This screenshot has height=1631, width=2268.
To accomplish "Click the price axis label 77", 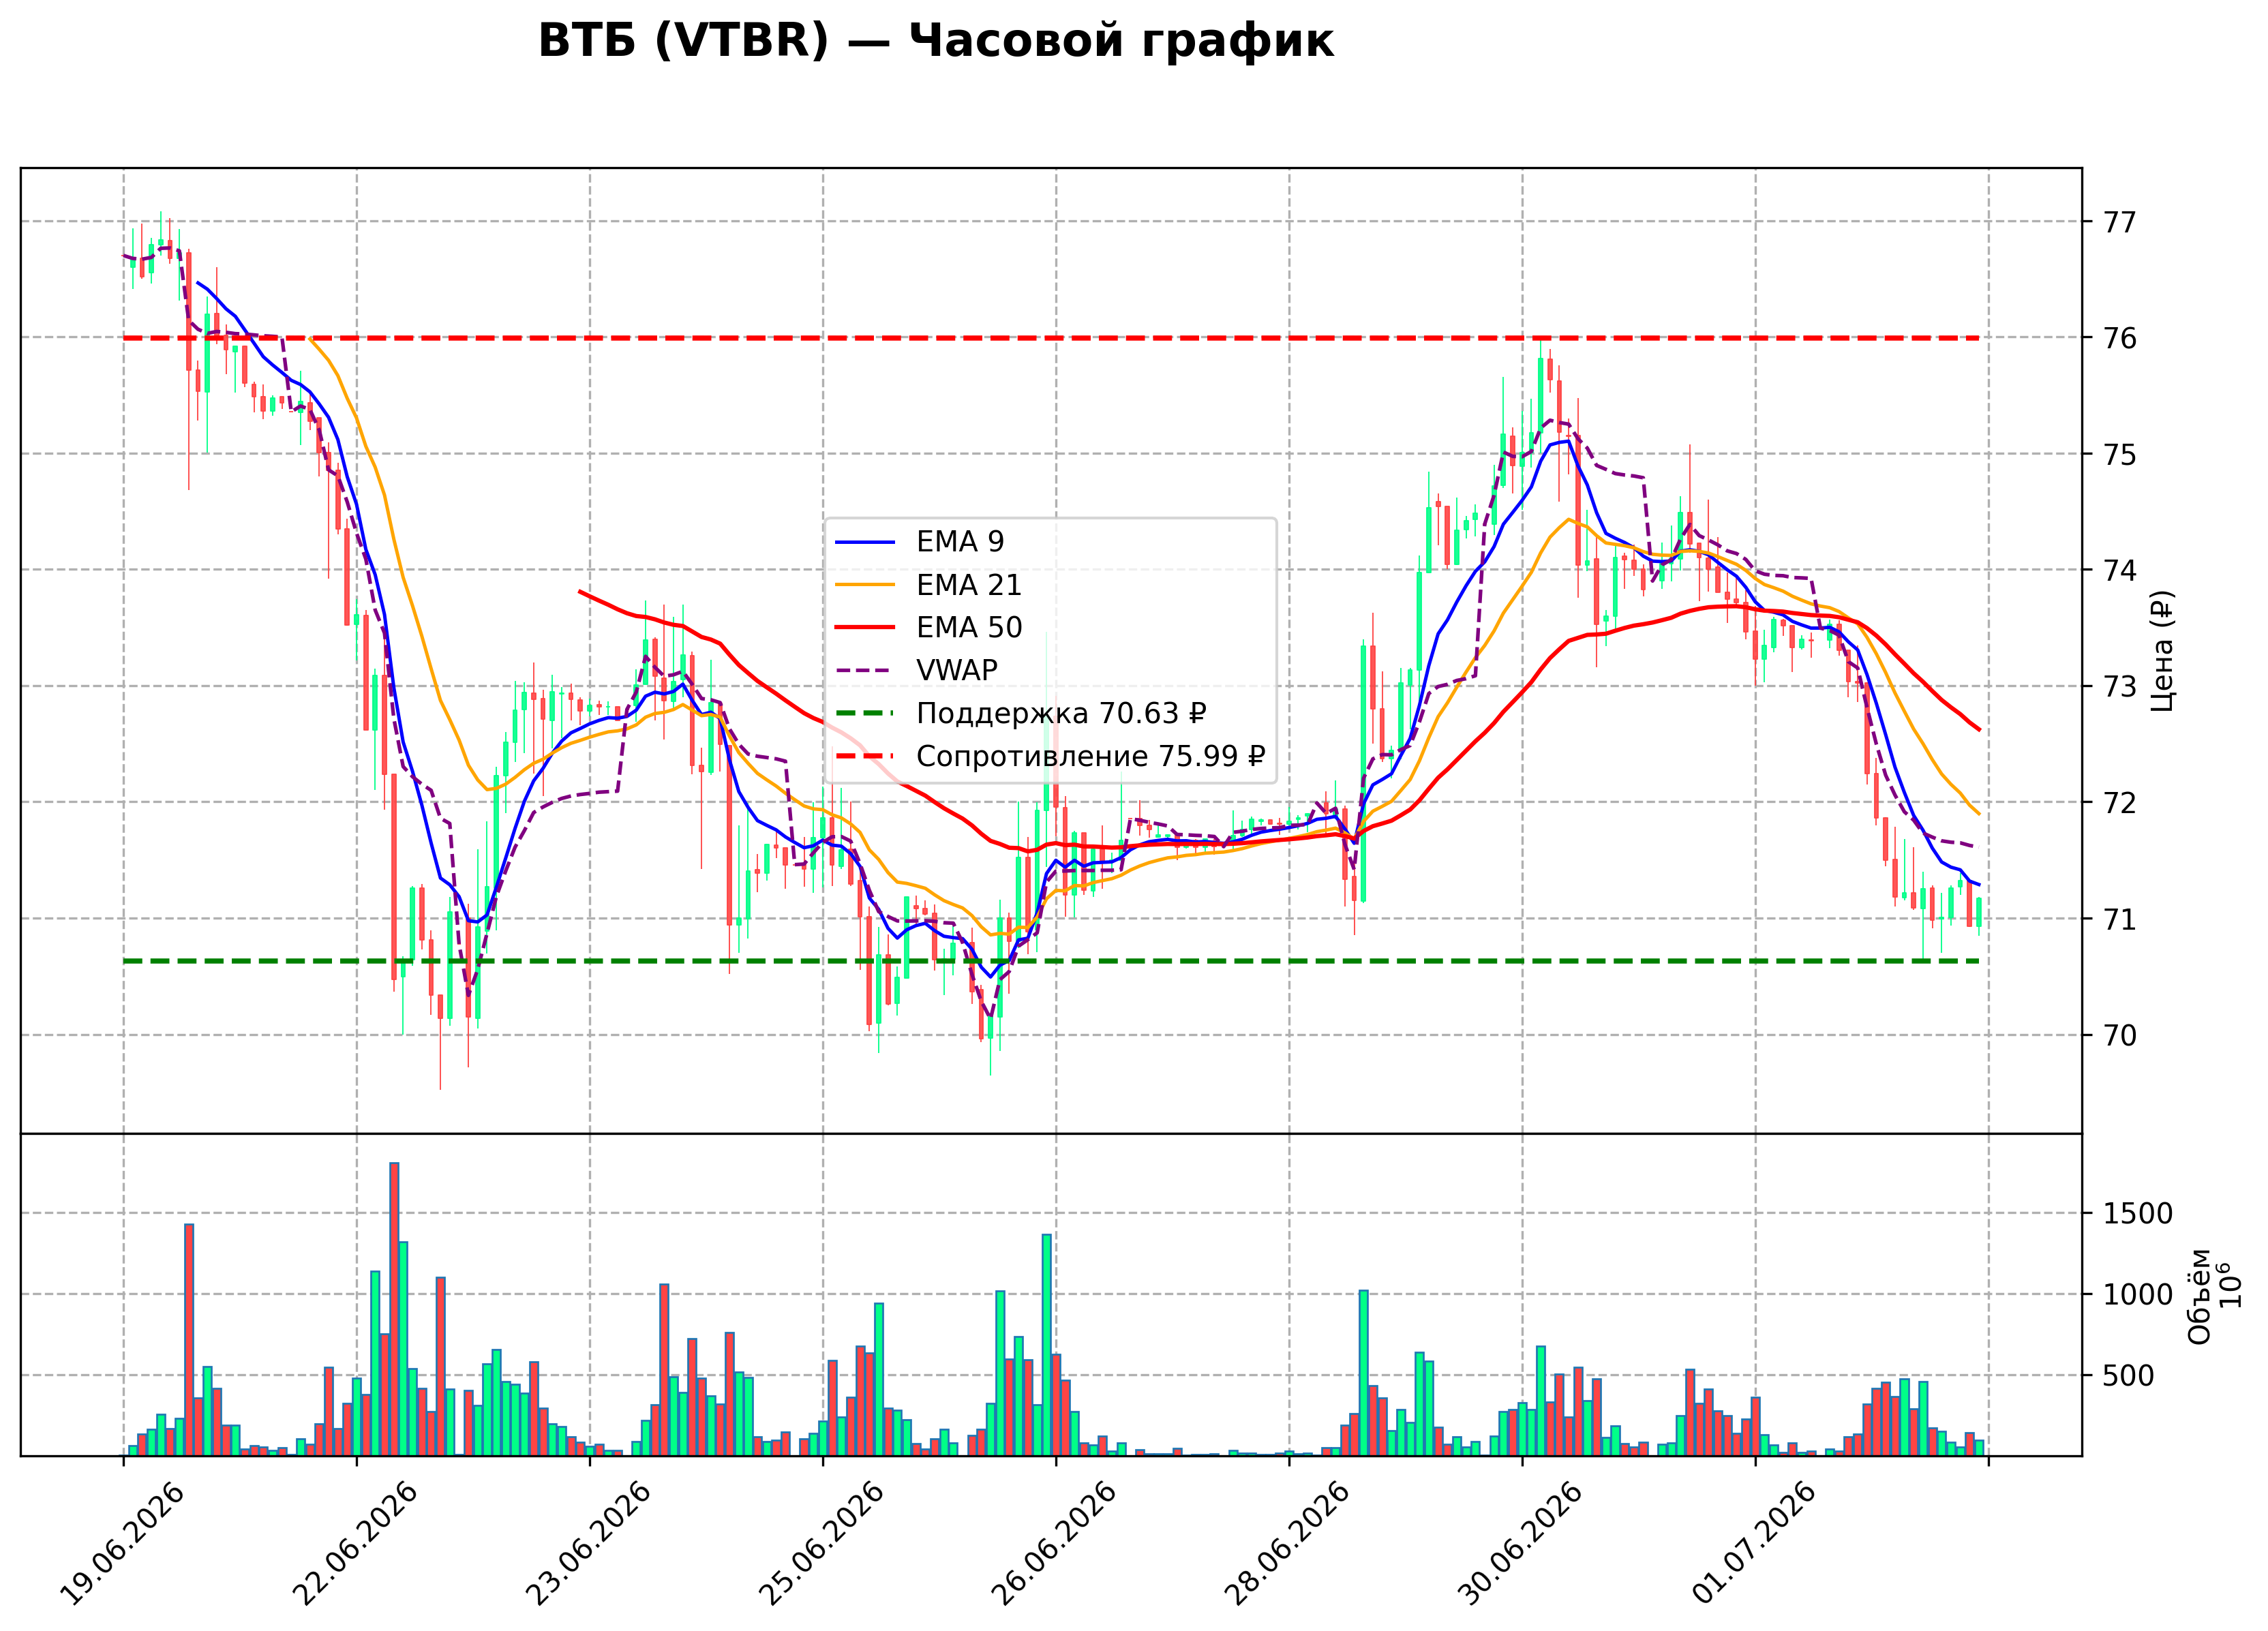I will (2120, 222).
